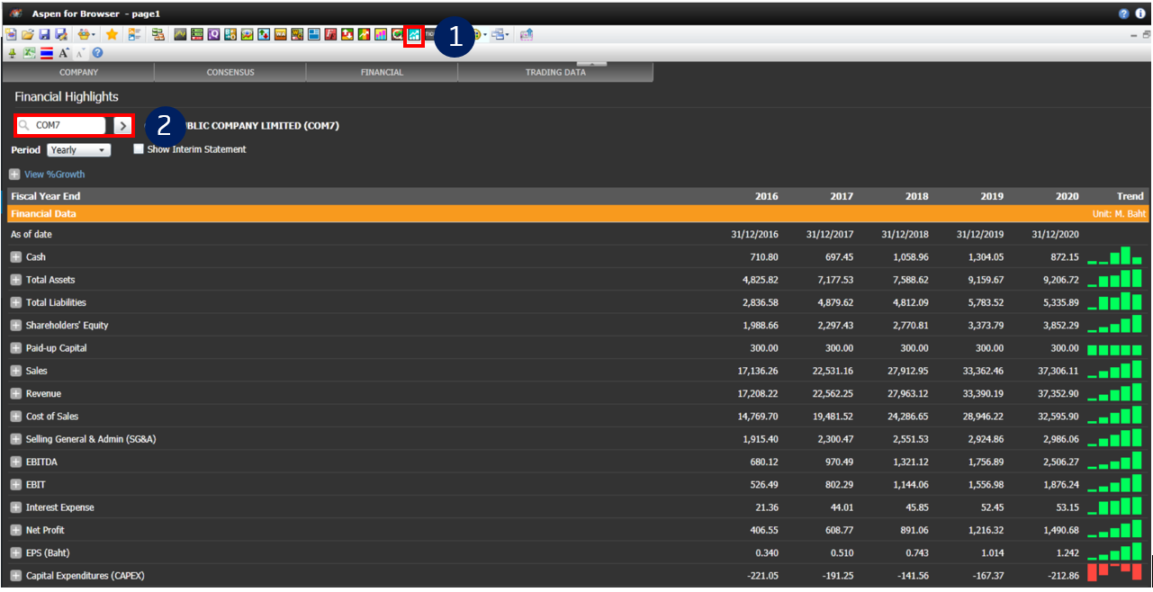Open Financial Highlights via teal chart icon

coord(414,35)
